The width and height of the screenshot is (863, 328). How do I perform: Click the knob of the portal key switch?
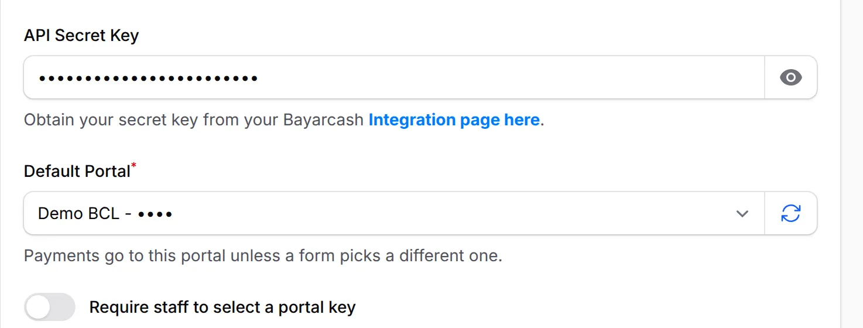pyautogui.click(x=38, y=307)
